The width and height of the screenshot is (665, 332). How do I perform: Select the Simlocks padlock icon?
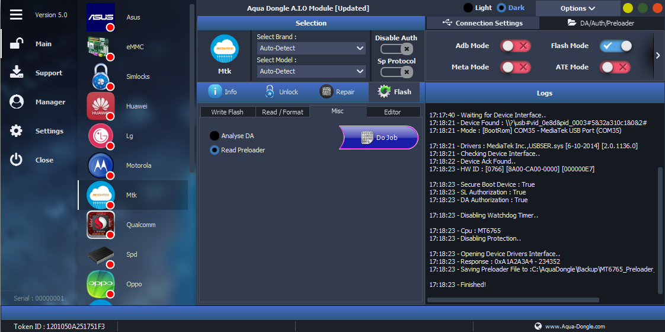tap(101, 76)
